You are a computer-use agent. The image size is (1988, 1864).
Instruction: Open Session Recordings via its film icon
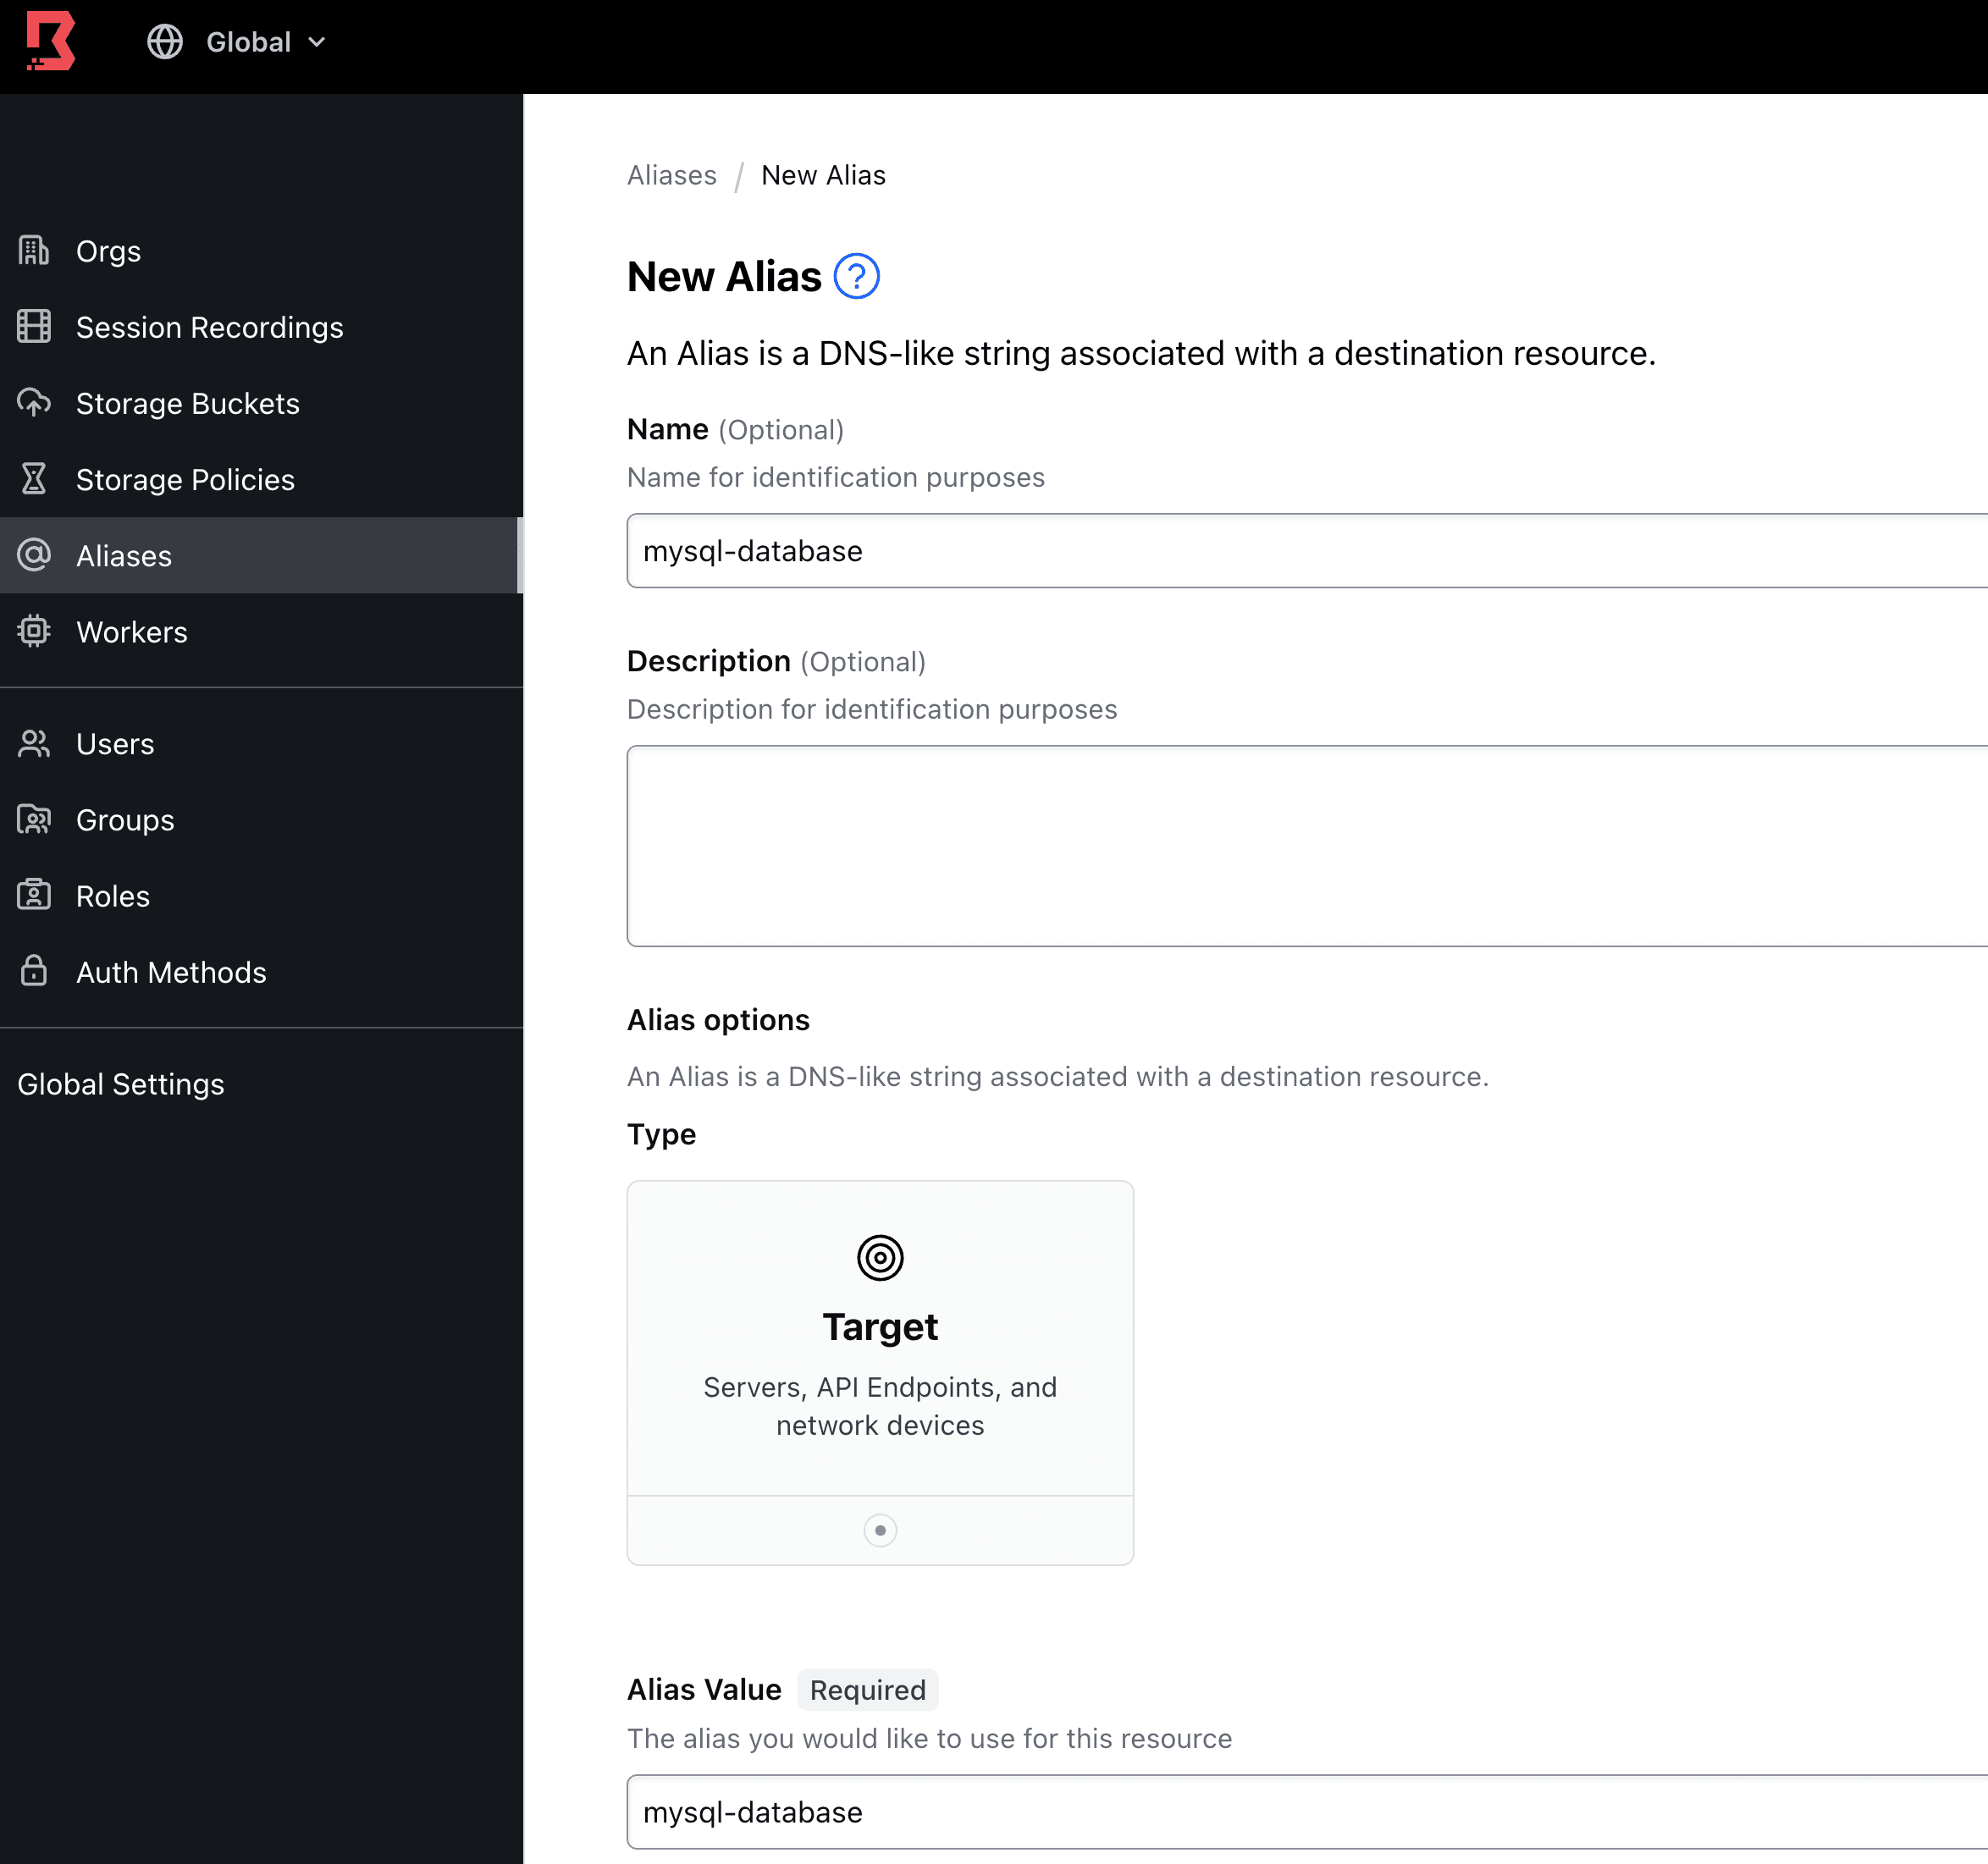click(x=34, y=327)
